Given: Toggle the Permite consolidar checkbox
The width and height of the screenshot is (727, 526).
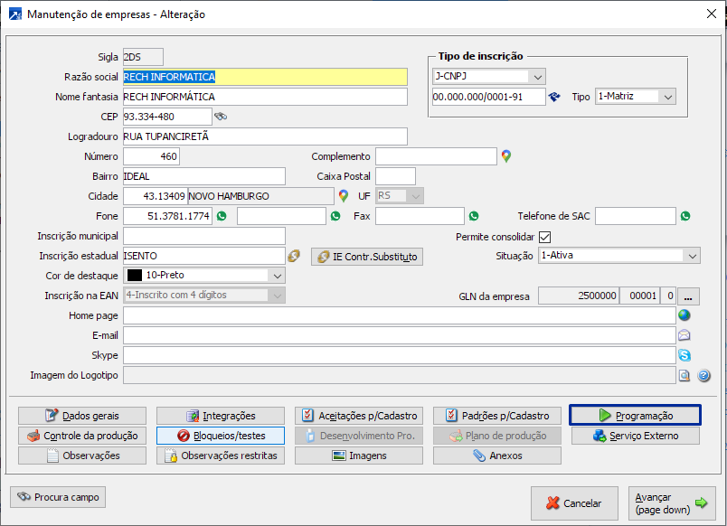Looking at the screenshot, I should click(545, 237).
